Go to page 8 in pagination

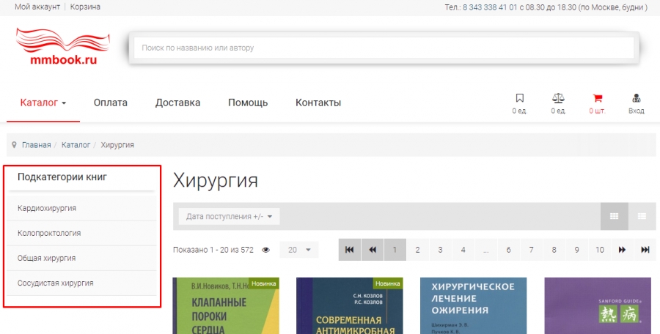(554, 250)
